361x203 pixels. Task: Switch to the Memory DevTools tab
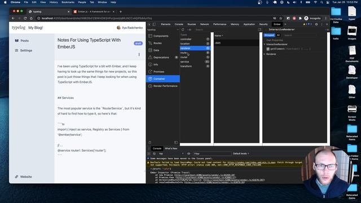tap(235, 24)
